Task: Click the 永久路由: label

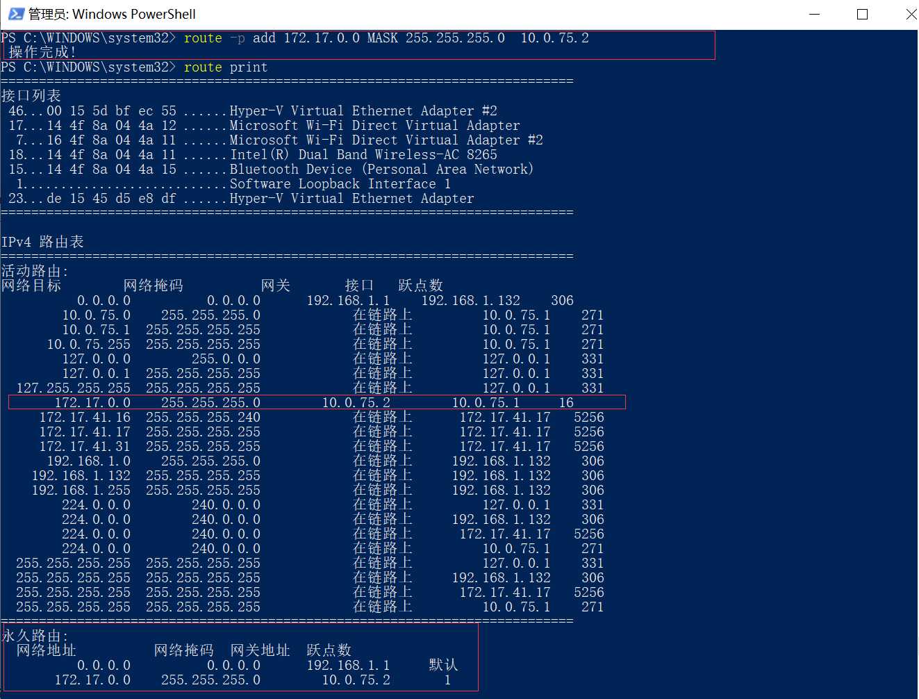Action: (x=35, y=636)
